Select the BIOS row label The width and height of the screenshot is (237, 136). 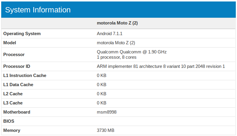pos(9,121)
